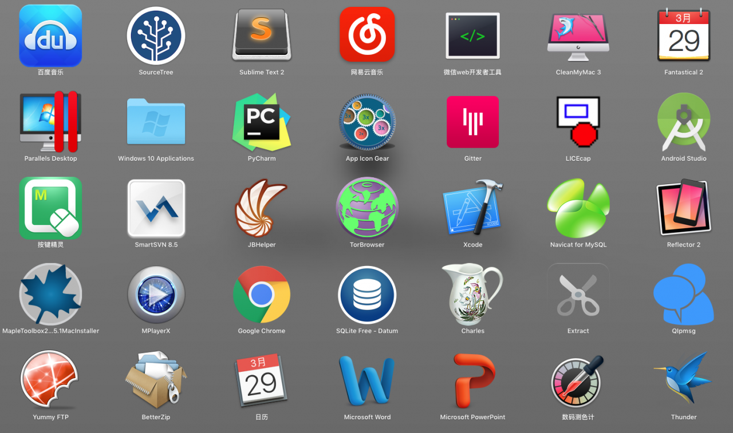Open Xcode hammer icon
Image resolution: width=733 pixels, height=433 pixels.
(472, 208)
